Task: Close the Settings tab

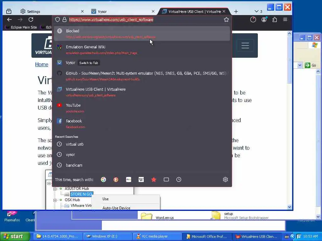Action: 82,12
